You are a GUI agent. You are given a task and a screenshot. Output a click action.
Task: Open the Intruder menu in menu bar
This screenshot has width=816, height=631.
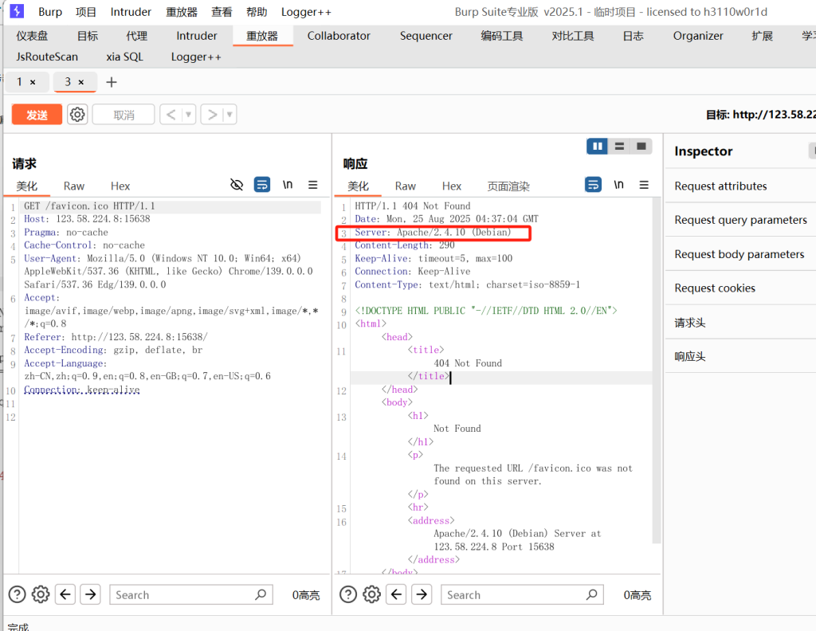(x=131, y=12)
